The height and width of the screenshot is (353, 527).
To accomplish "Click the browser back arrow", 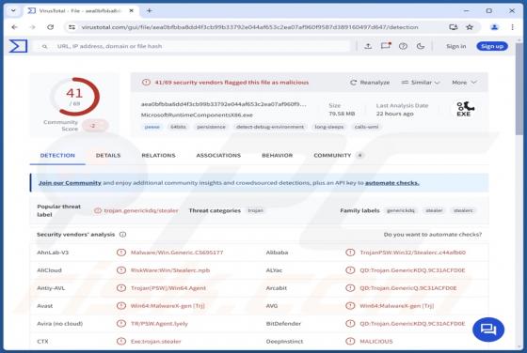I will (14, 27).
